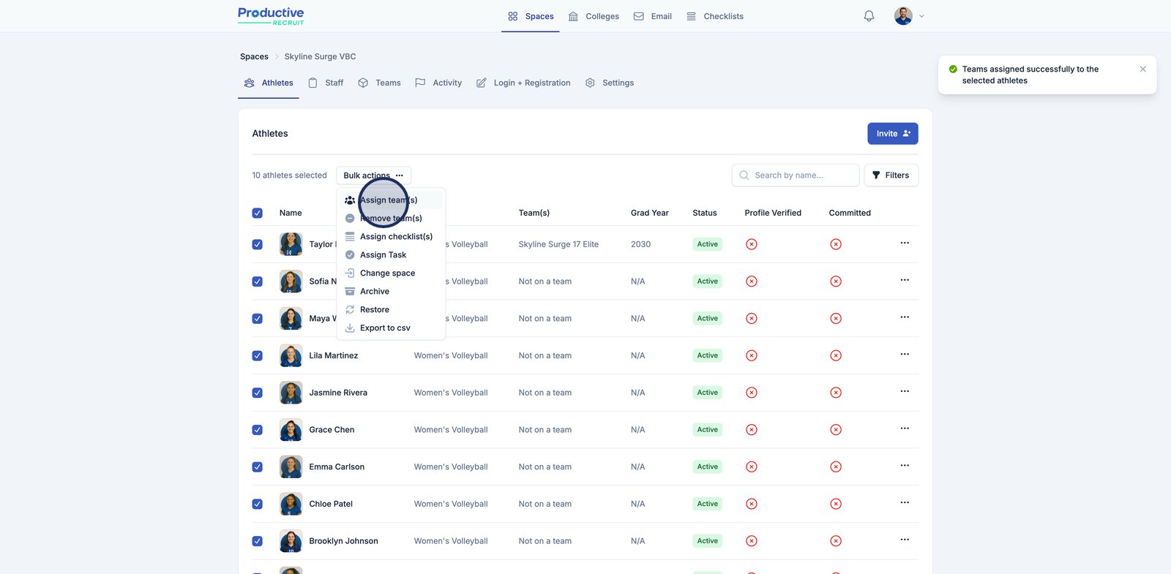This screenshot has width=1171, height=574.
Task: Click the Invite button
Action: pos(892,134)
